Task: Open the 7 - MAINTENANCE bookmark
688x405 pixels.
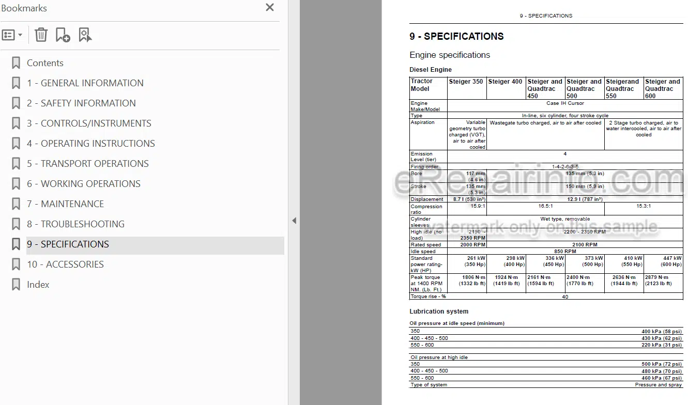Action: 65,204
